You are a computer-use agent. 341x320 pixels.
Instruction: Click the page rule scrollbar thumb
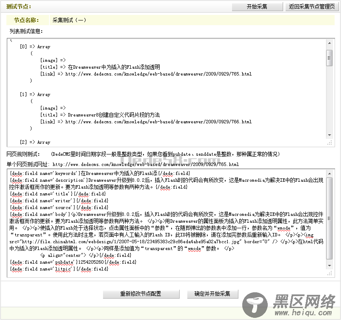[330, 218]
